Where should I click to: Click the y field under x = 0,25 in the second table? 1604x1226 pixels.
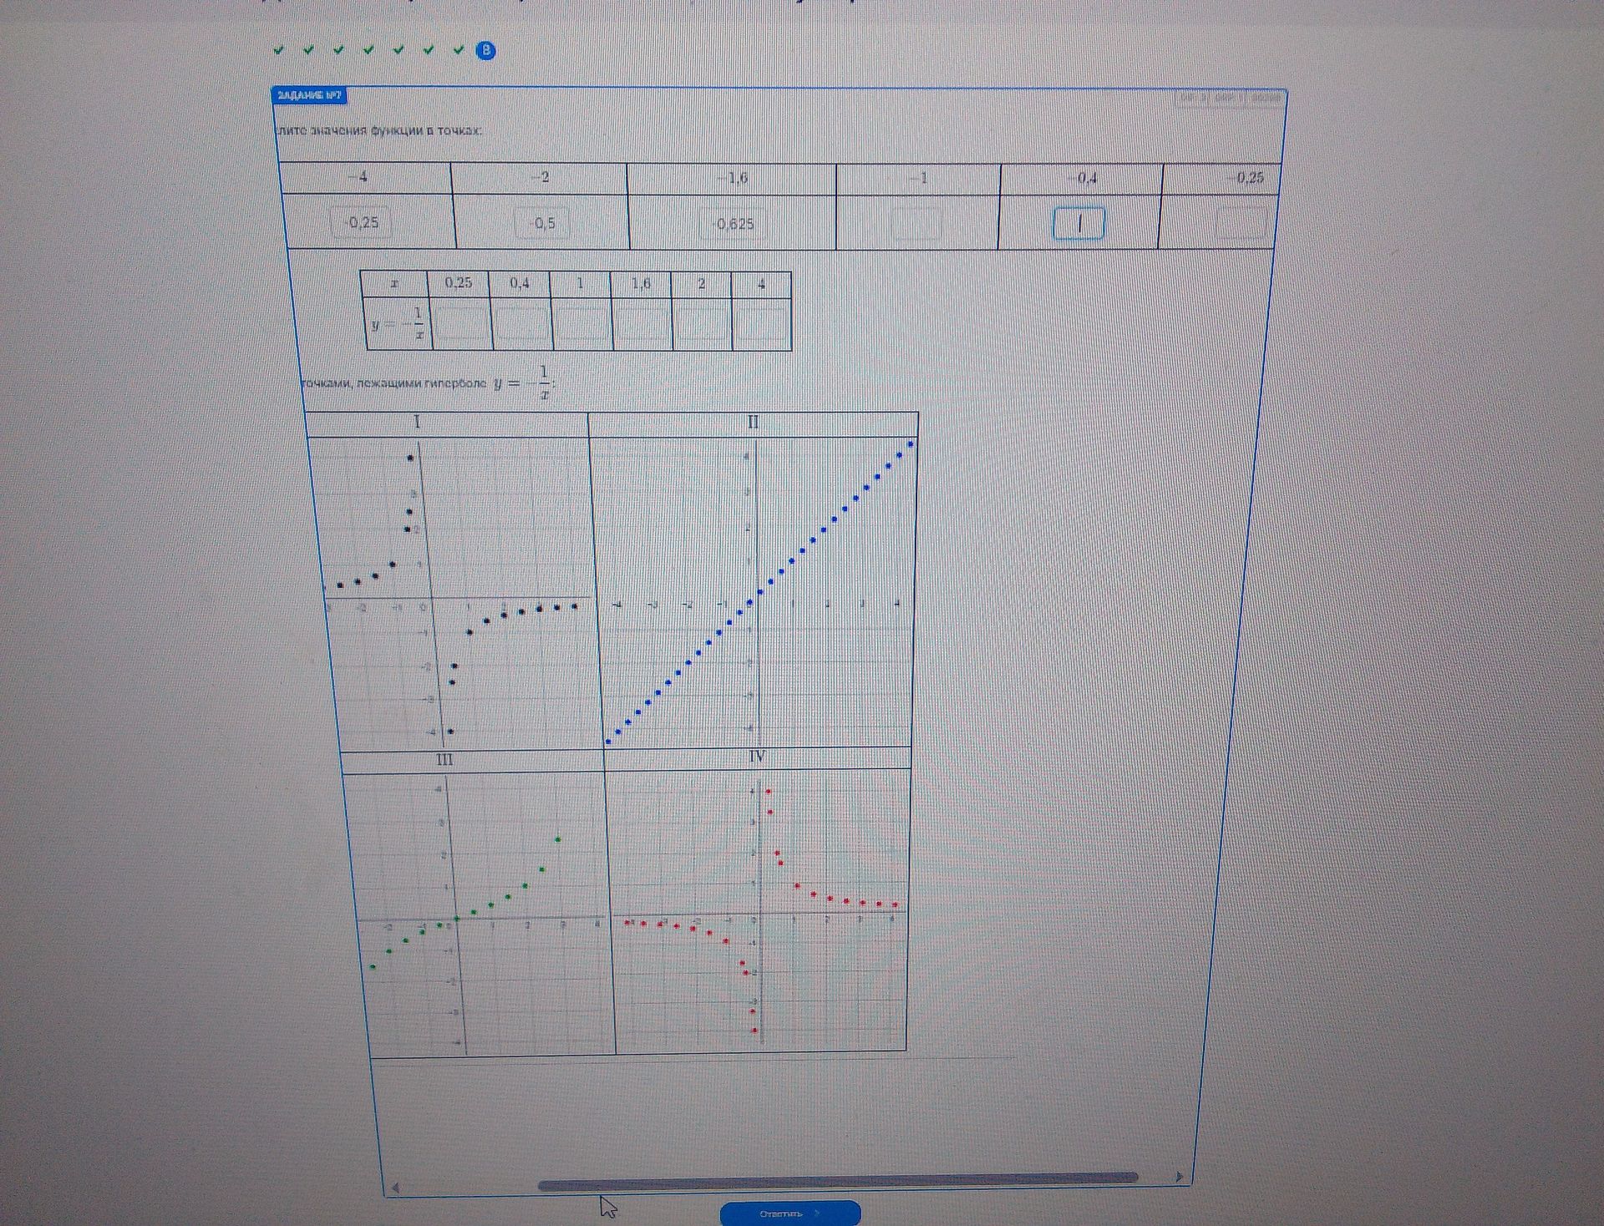pos(462,323)
